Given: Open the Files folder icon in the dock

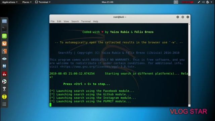Looking at the screenshot, I should 4,21.
